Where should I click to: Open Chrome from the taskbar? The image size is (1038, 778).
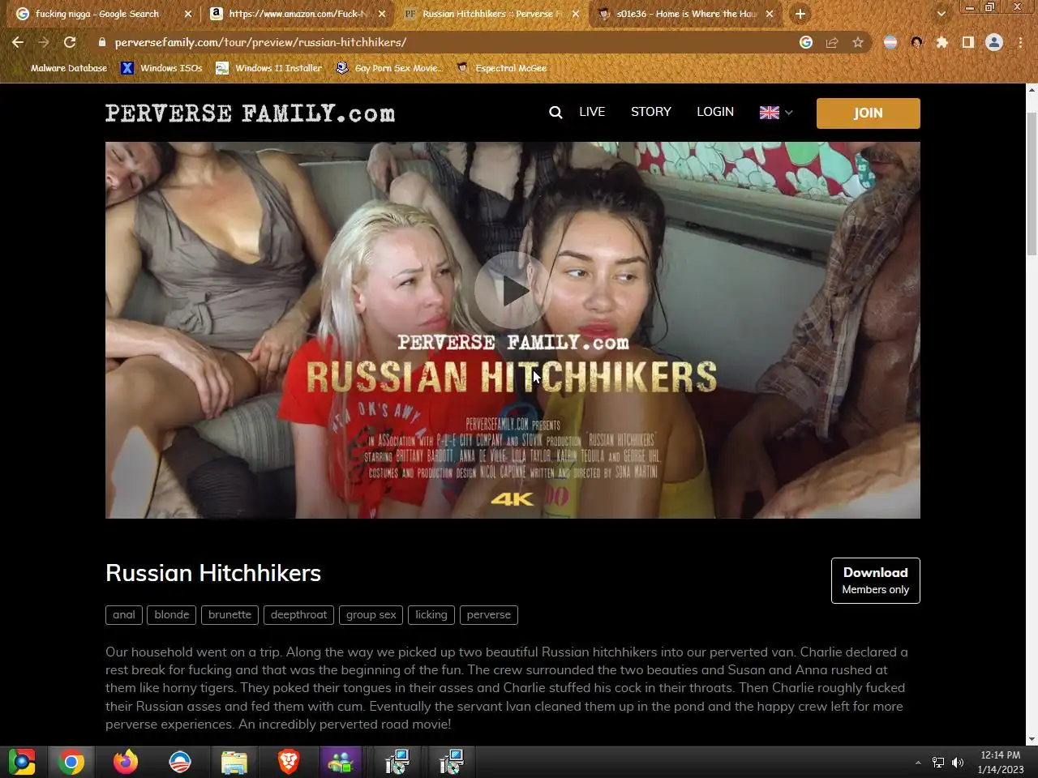click(x=71, y=762)
